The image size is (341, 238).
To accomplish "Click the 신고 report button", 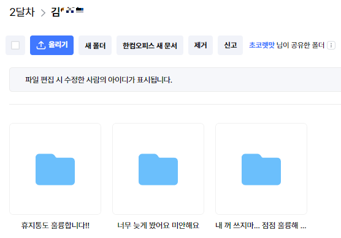I will coord(231,45).
